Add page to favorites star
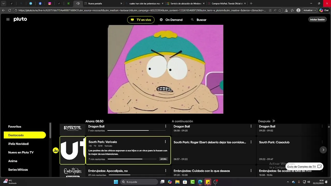The width and height of the screenshot is (331, 186). (x=280, y=10)
